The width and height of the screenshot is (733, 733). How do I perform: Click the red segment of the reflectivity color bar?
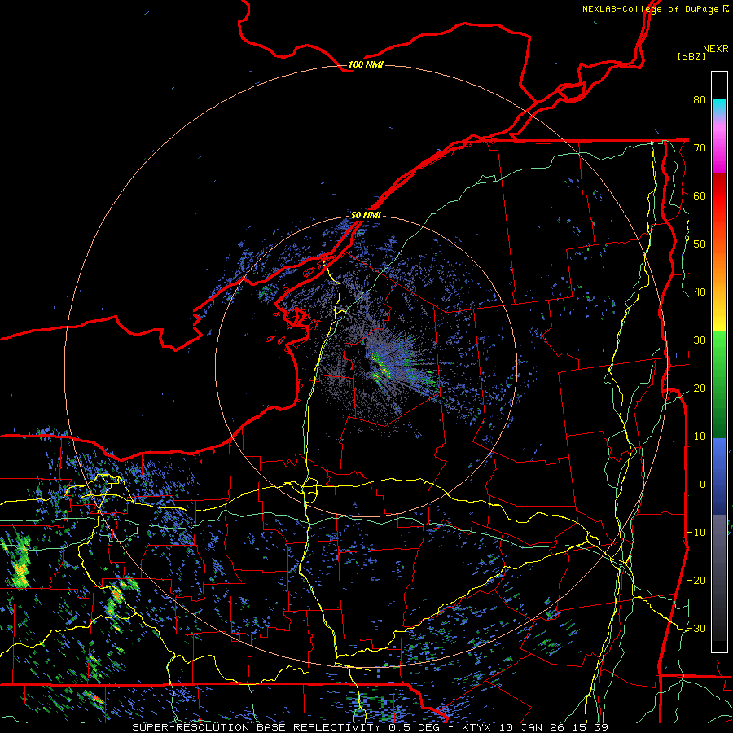719,196
